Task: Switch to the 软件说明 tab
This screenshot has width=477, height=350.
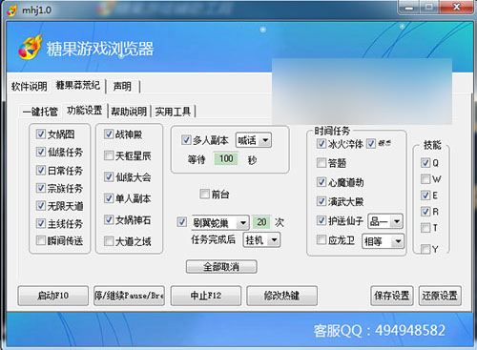Action: pyautogui.click(x=30, y=86)
